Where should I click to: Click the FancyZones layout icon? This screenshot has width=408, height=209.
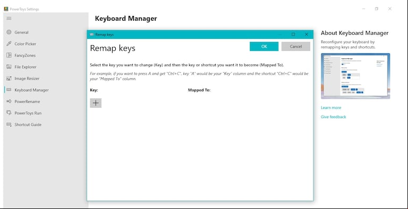tap(9, 55)
